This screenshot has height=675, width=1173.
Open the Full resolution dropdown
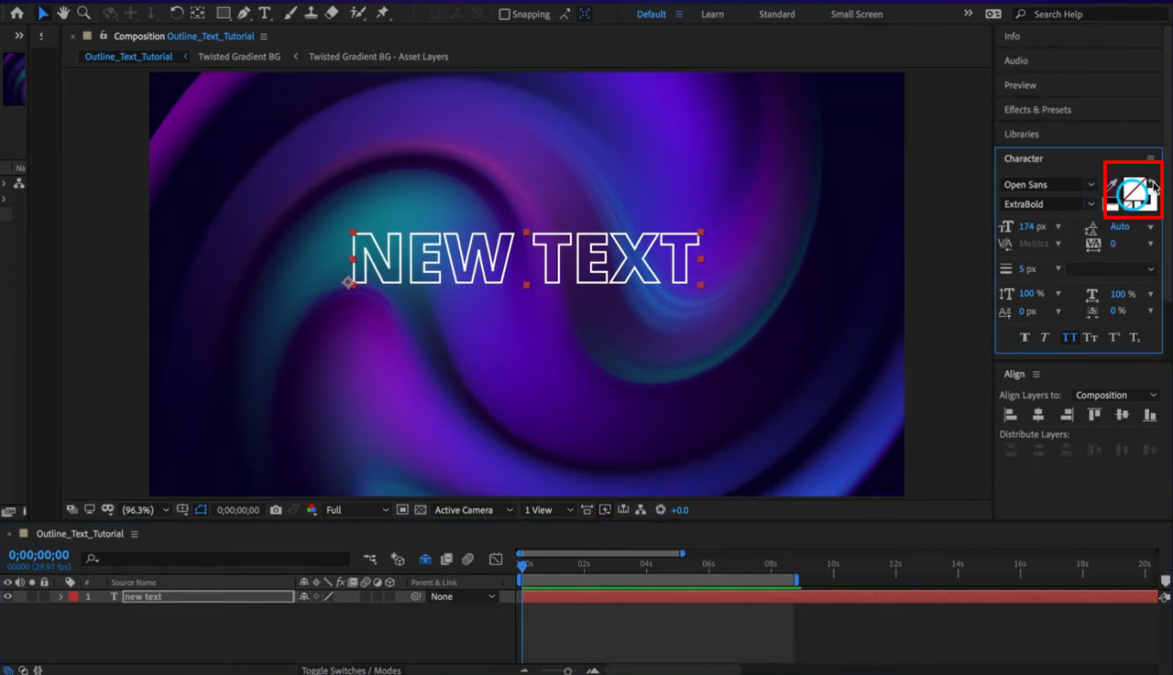pos(357,510)
